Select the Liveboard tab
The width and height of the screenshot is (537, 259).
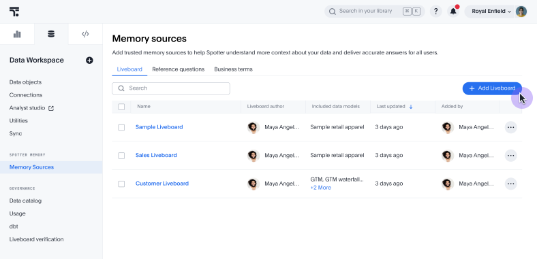pyautogui.click(x=129, y=69)
